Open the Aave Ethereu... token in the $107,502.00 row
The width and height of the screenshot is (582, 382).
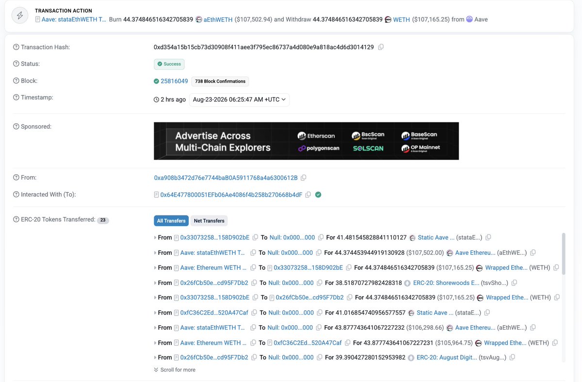coord(475,252)
